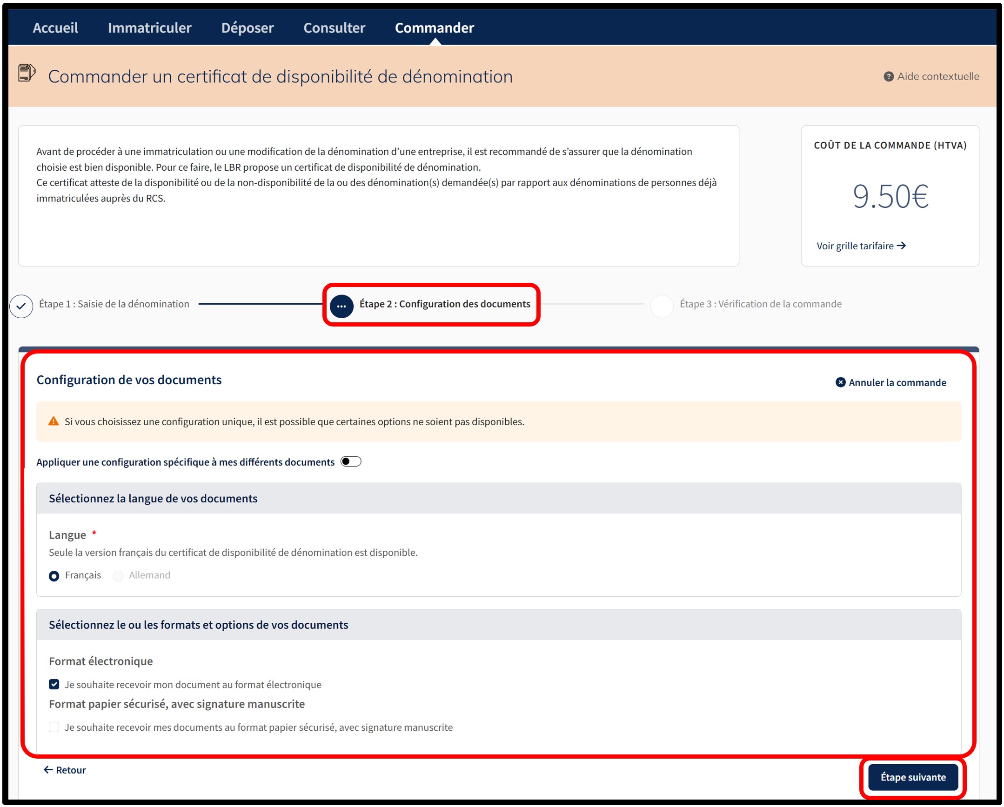Image resolution: width=1004 pixels, height=807 pixels.
Task: Open the Immatriculer menu
Action: pyautogui.click(x=149, y=28)
